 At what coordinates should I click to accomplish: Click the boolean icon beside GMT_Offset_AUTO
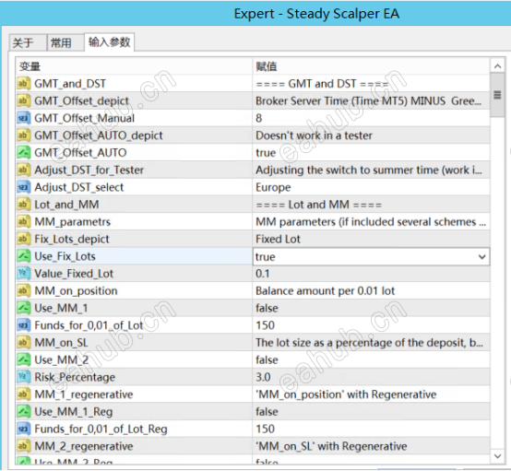(23, 153)
